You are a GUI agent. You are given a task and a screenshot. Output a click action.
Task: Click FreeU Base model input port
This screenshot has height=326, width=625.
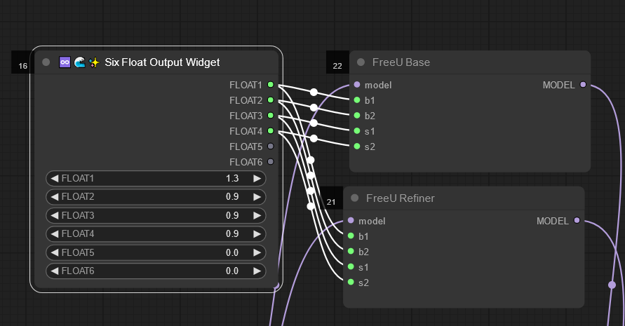[357, 85]
